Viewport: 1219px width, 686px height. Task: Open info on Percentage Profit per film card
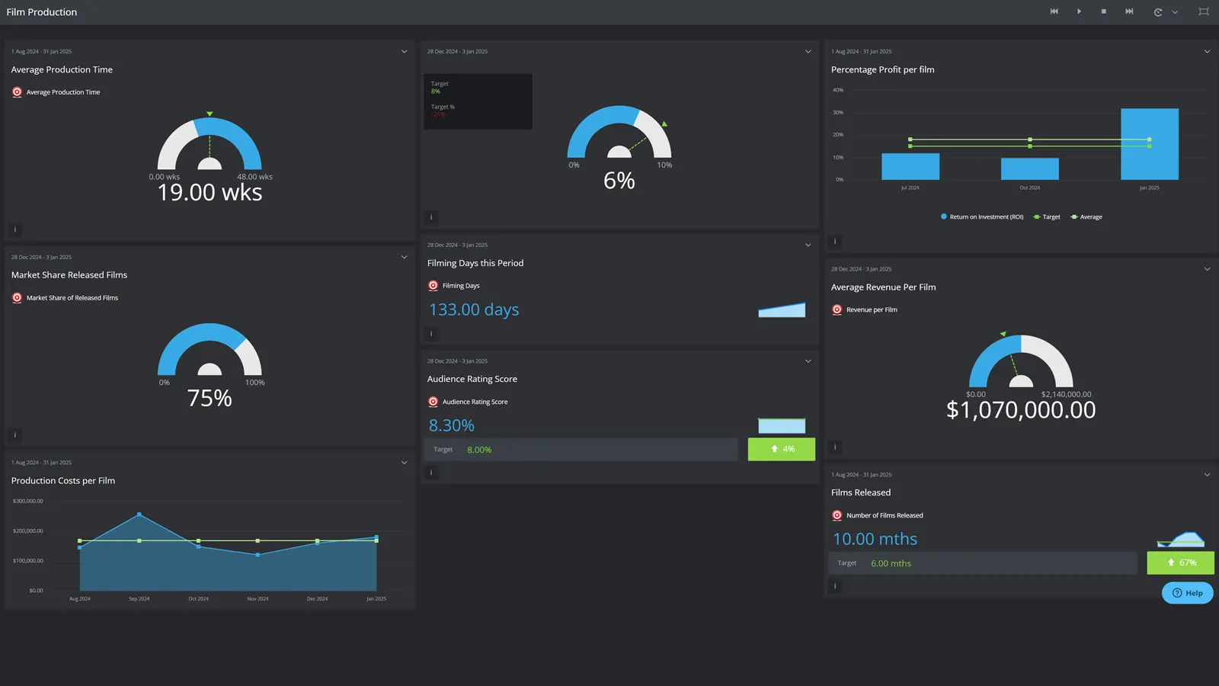tap(835, 242)
